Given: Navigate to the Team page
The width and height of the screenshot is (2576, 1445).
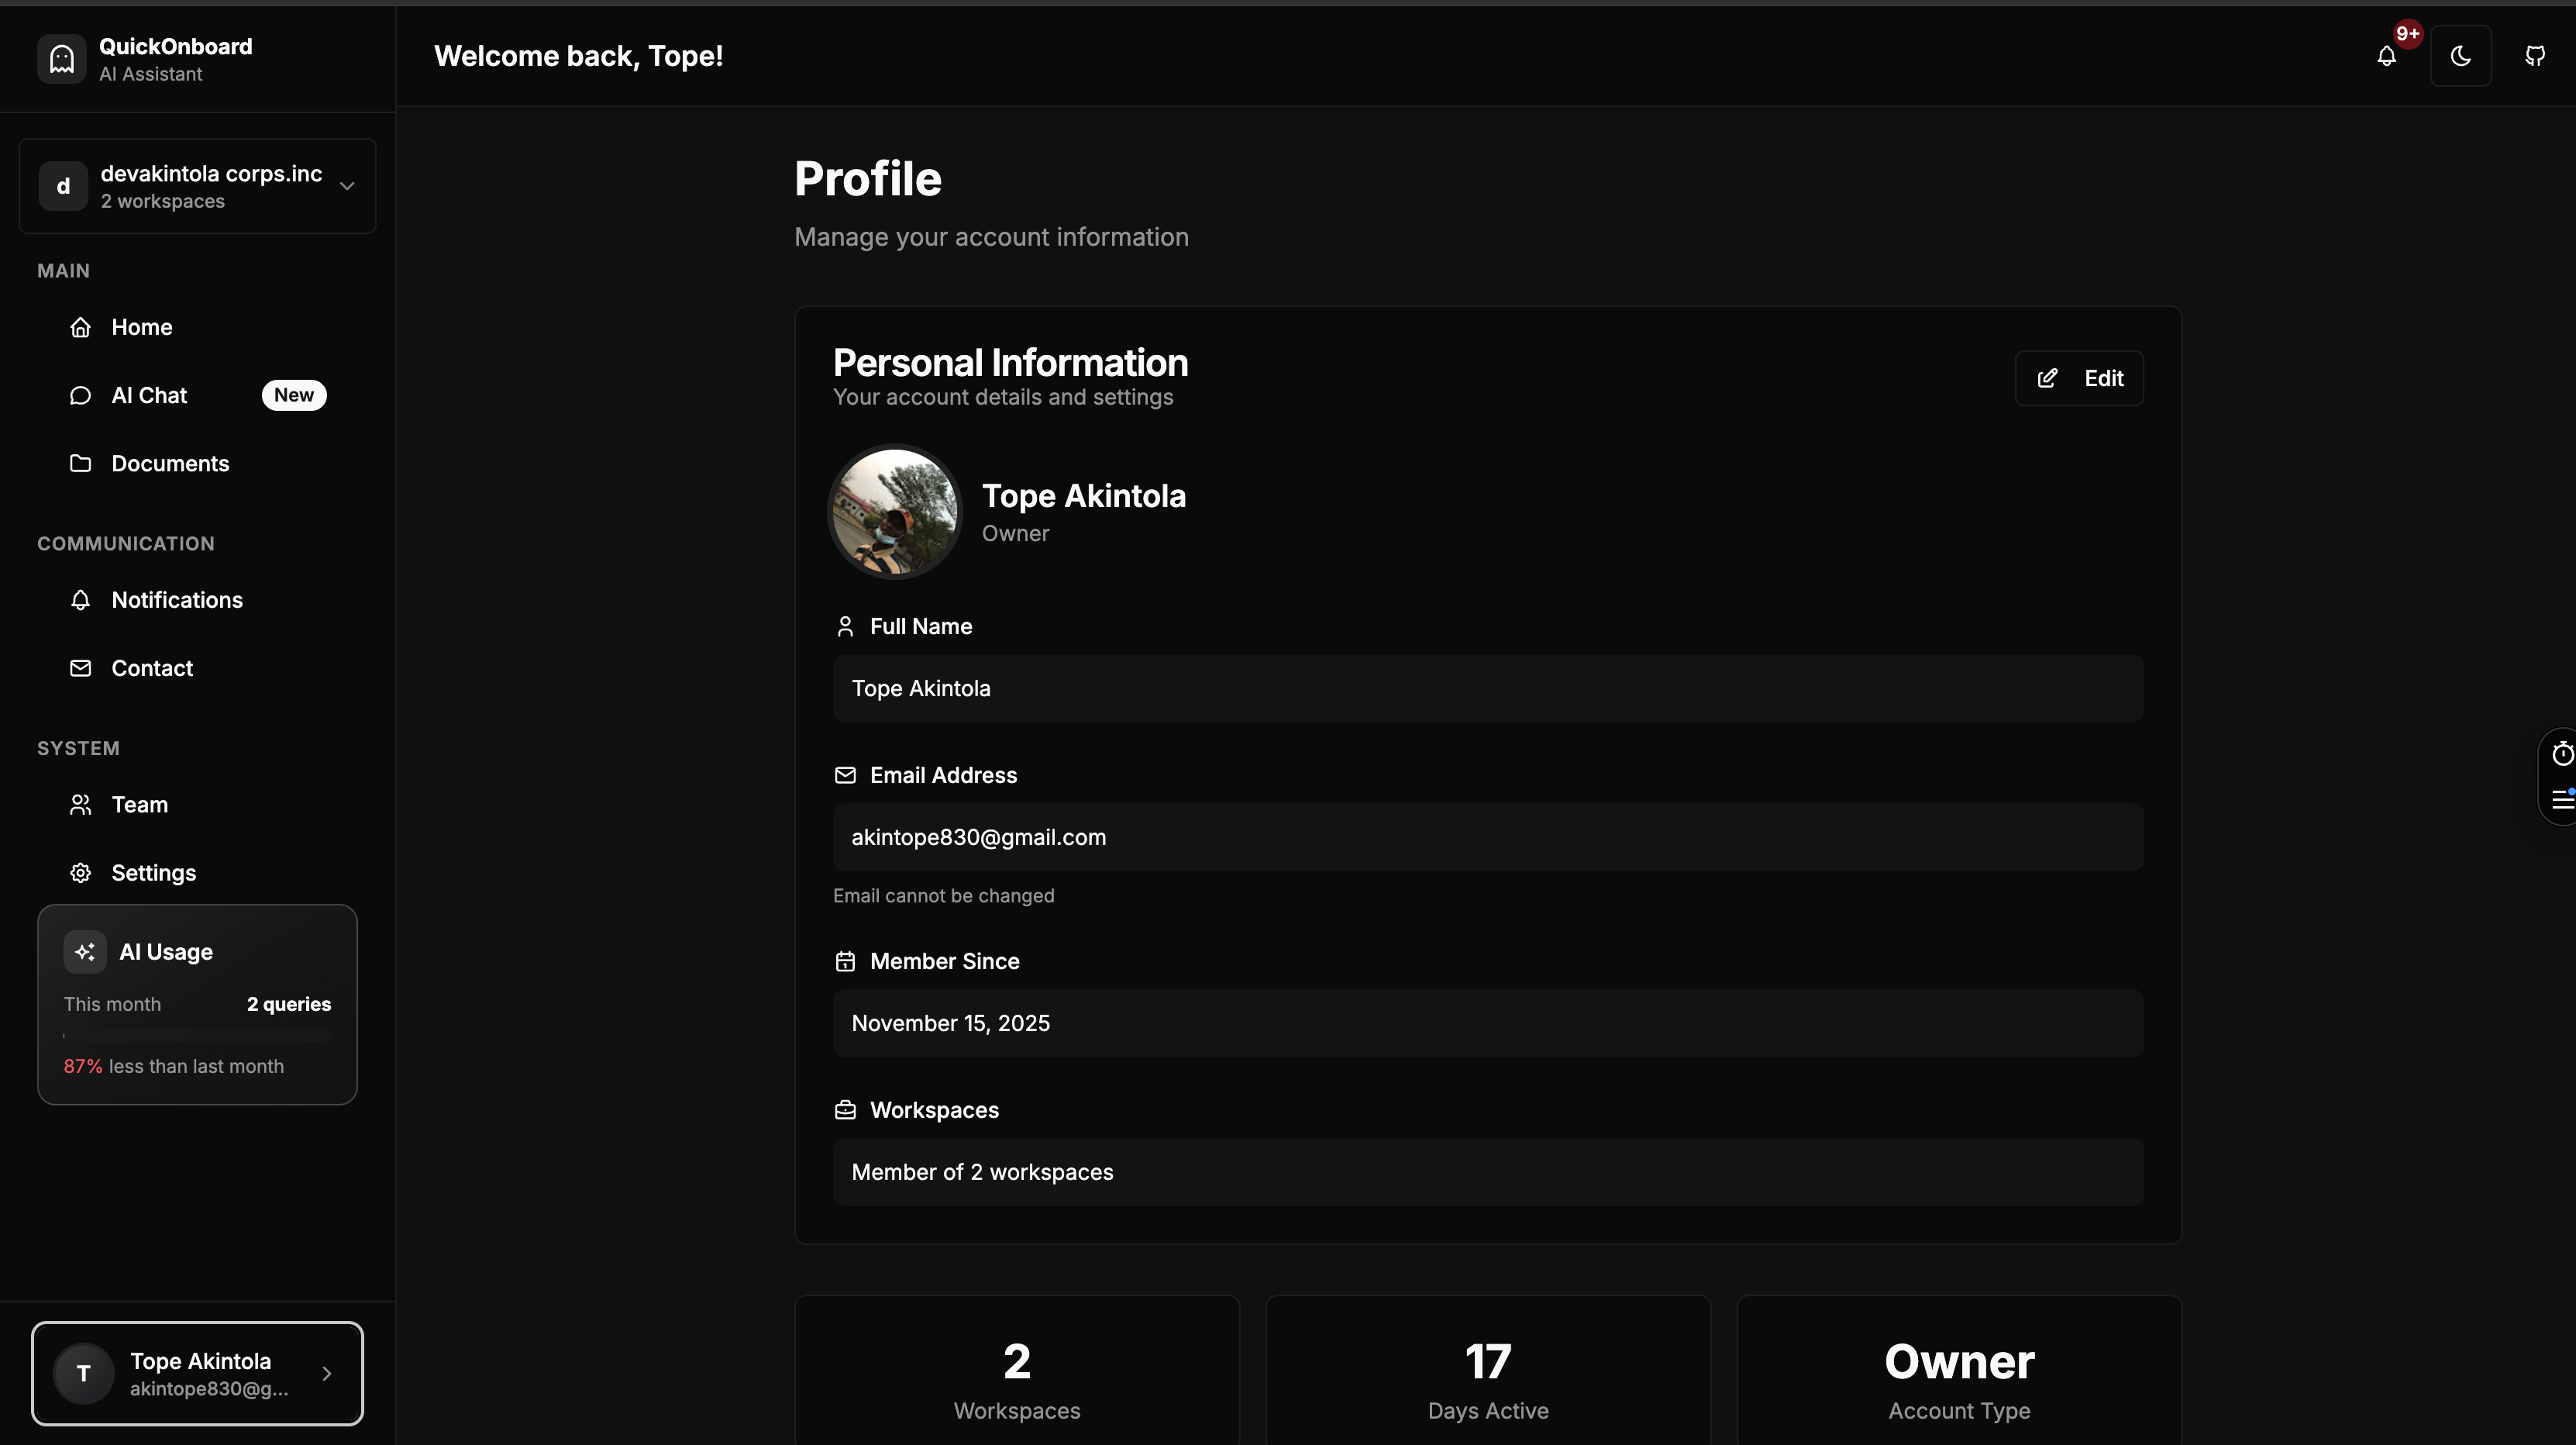Looking at the screenshot, I should (x=140, y=805).
